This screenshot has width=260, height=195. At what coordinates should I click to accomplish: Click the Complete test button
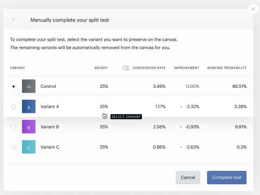[227, 178]
